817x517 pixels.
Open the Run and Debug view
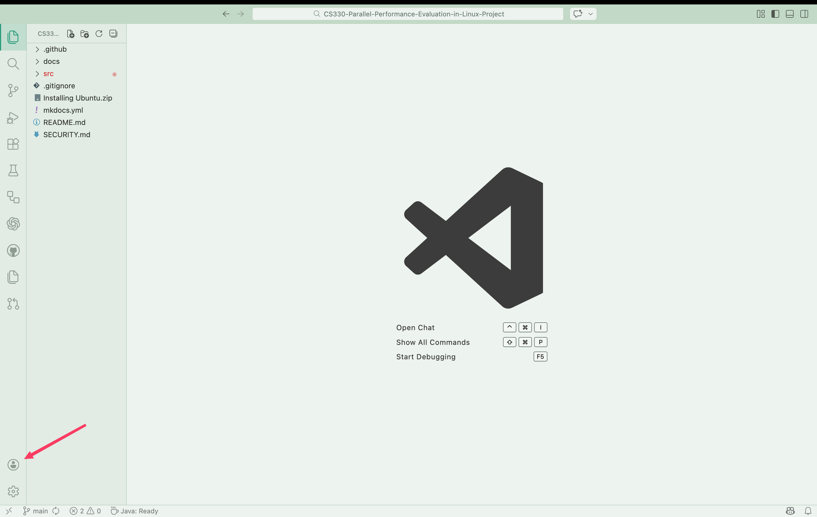pyautogui.click(x=13, y=118)
